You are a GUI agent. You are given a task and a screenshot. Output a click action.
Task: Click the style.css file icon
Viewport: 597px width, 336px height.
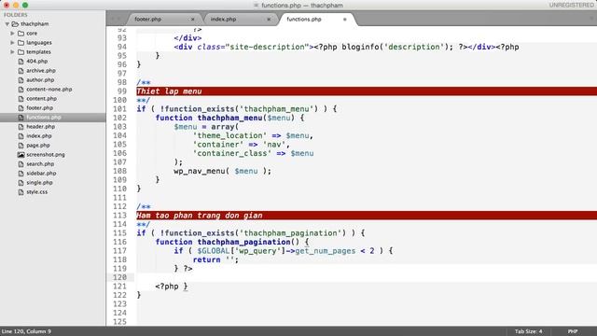pyautogui.click(x=21, y=192)
